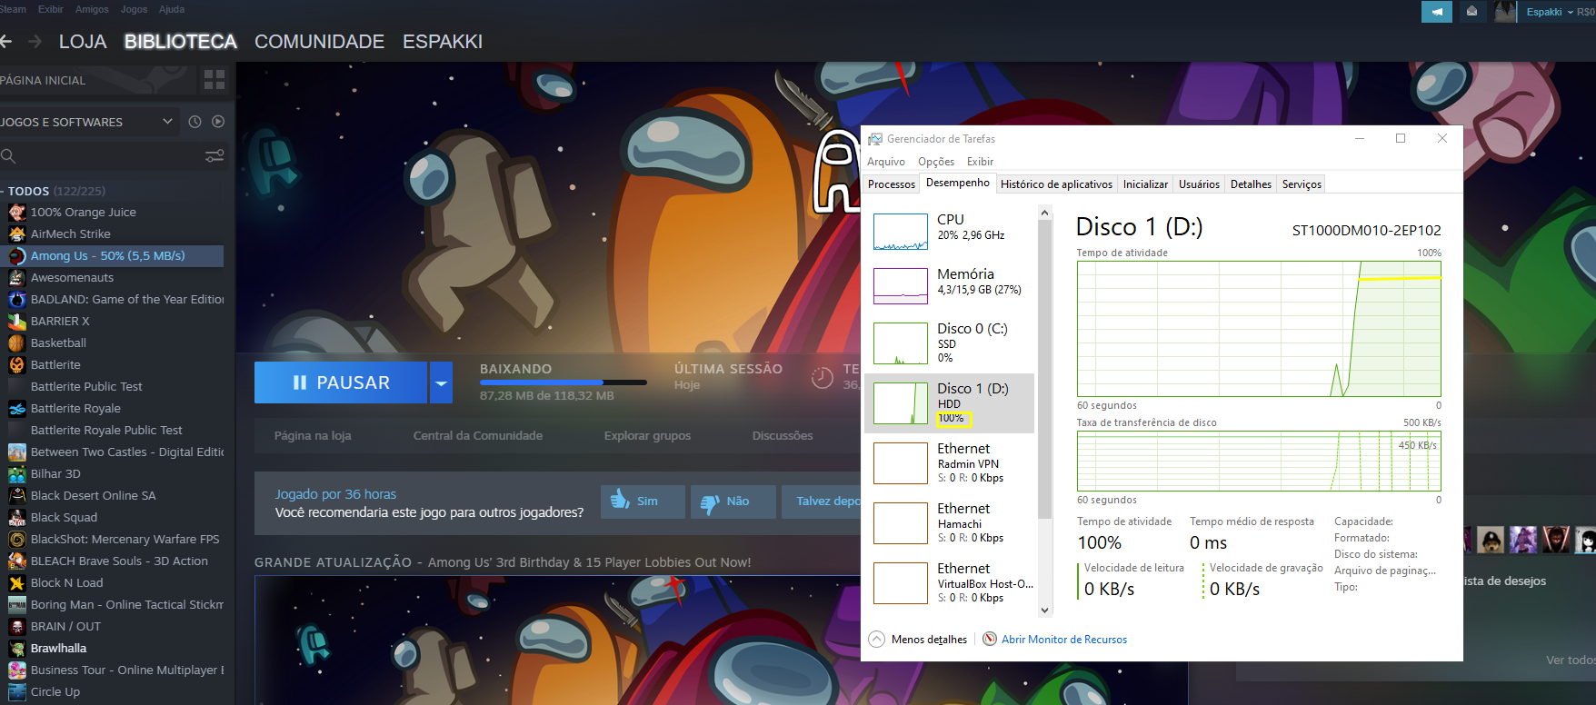The image size is (1596, 705).
Task: Click the ready-to-play filter icon
Action: pyautogui.click(x=218, y=122)
